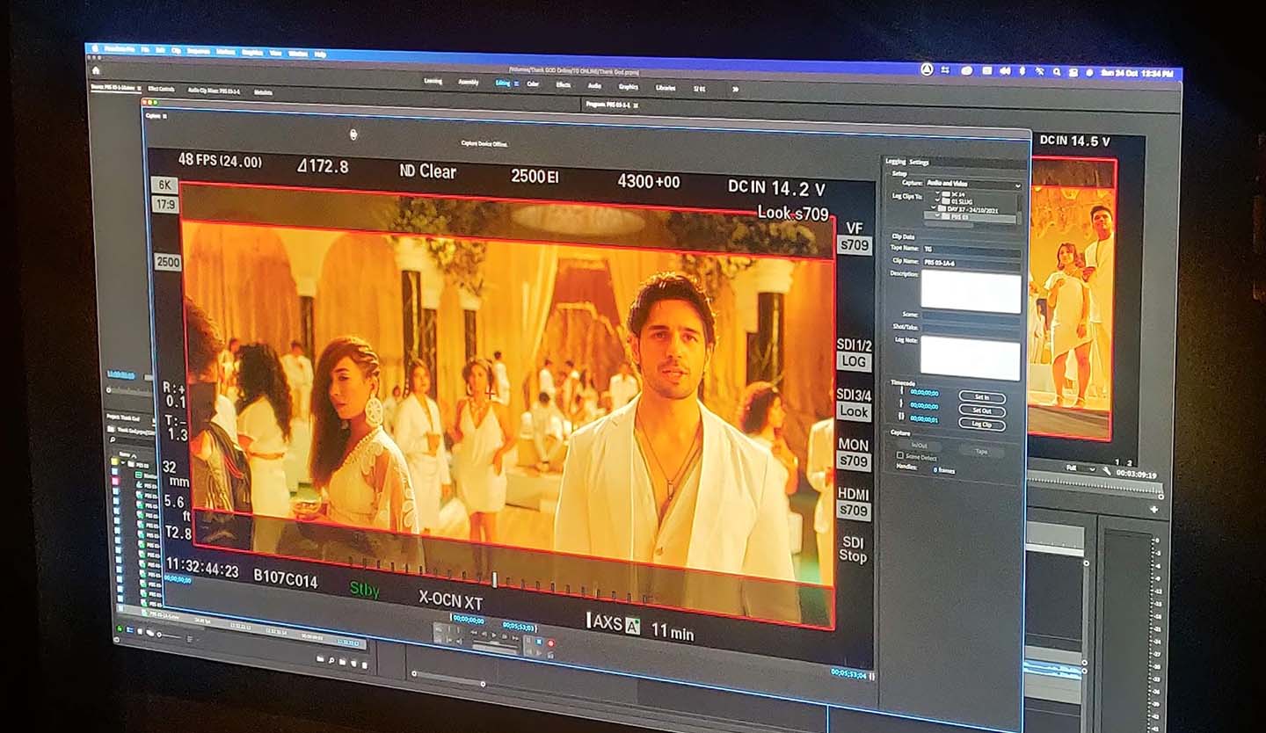
Task: Open the Effect Controls panel tab
Action: pyautogui.click(x=161, y=89)
